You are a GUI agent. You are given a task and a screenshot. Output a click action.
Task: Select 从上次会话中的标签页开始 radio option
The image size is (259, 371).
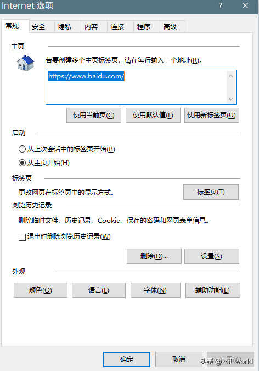pos(22,149)
